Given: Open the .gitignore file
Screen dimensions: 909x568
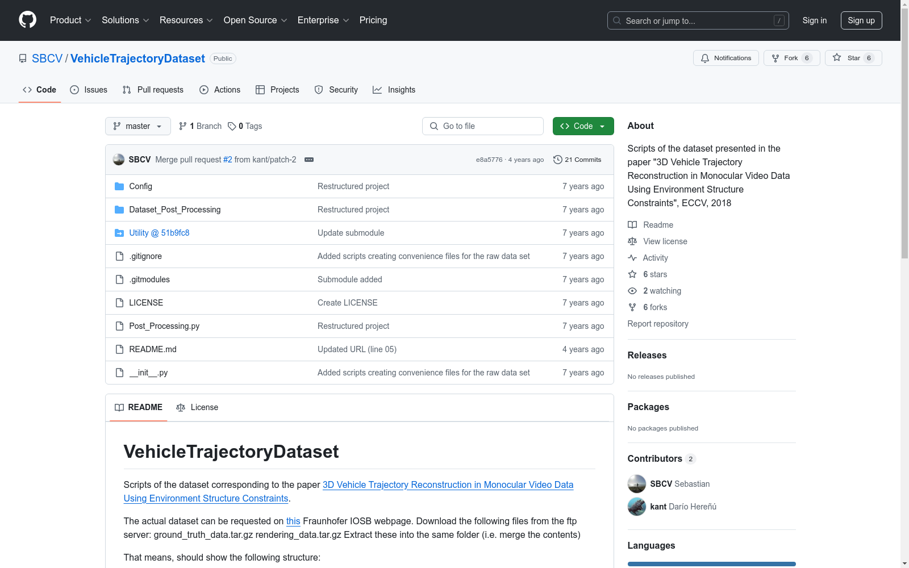Looking at the screenshot, I should (x=145, y=256).
